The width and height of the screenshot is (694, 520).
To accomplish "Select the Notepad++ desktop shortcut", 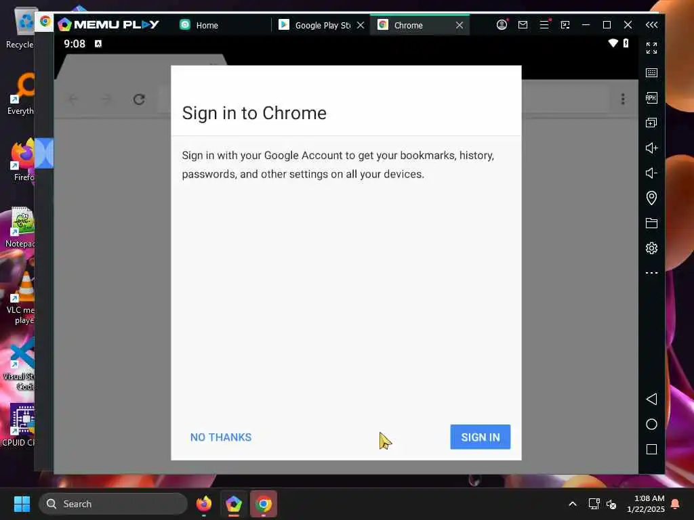I will 20,227.
